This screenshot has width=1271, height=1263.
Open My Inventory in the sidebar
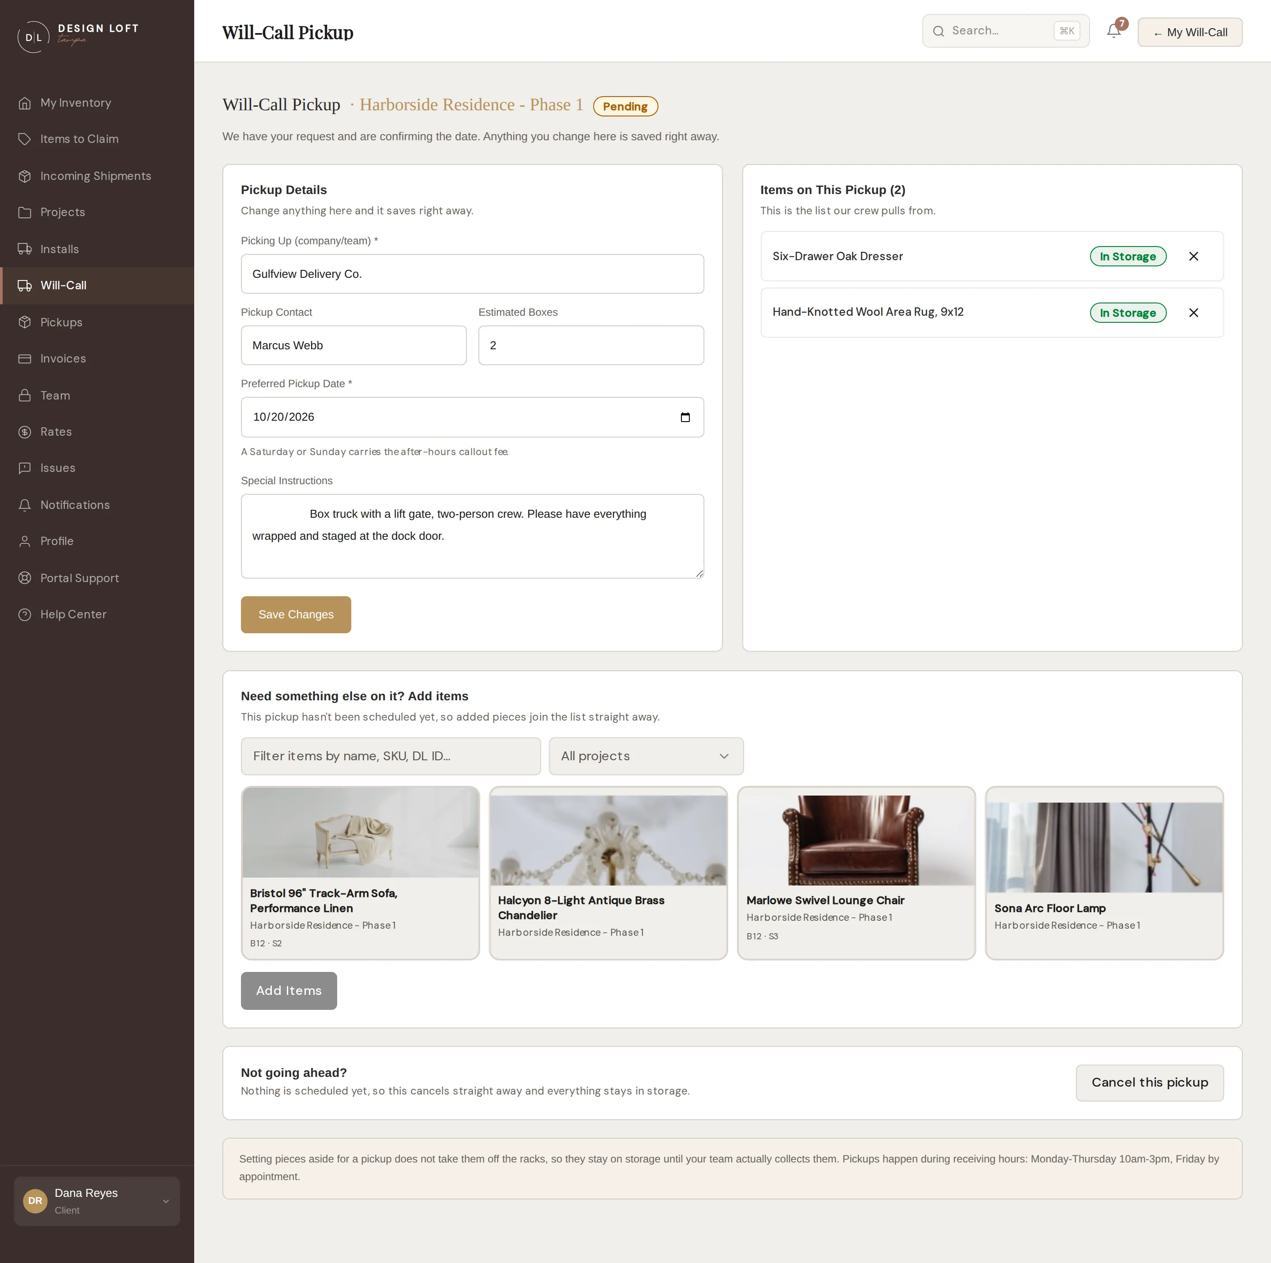coord(98,103)
